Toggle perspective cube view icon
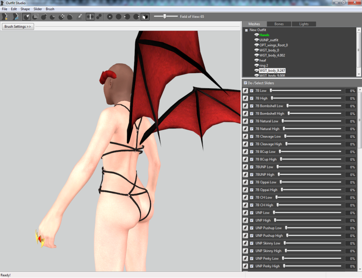 (145, 16)
